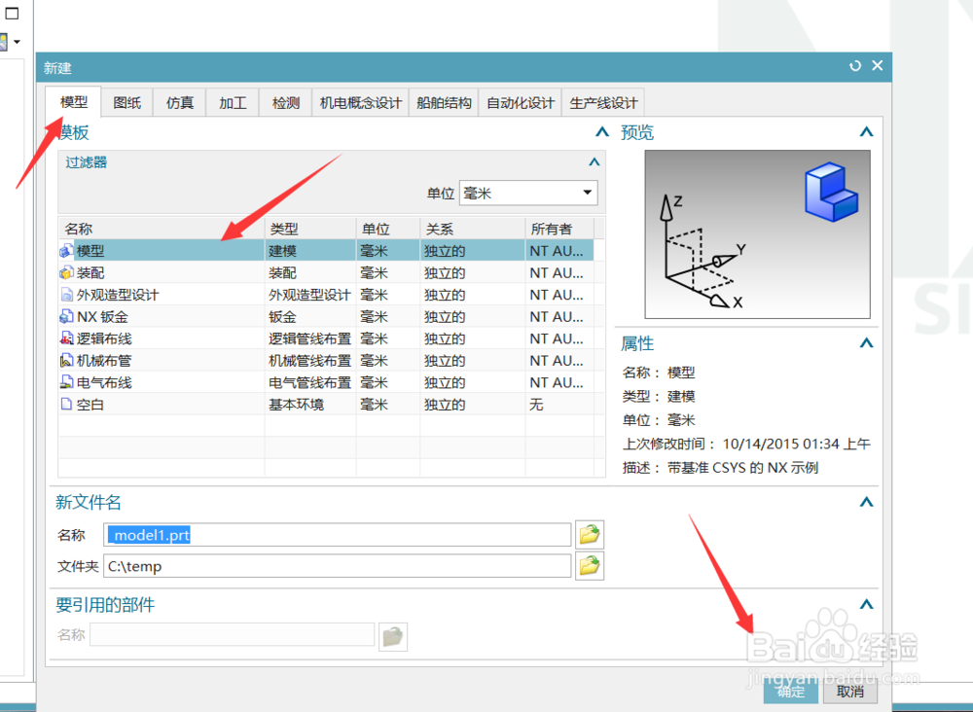Image resolution: width=973 pixels, height=712 pixels.
Task: Collapse the 过滤器 section
Action: coord(594,161)
